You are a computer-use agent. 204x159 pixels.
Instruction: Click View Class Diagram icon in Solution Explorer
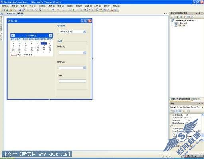click(192, 17)
